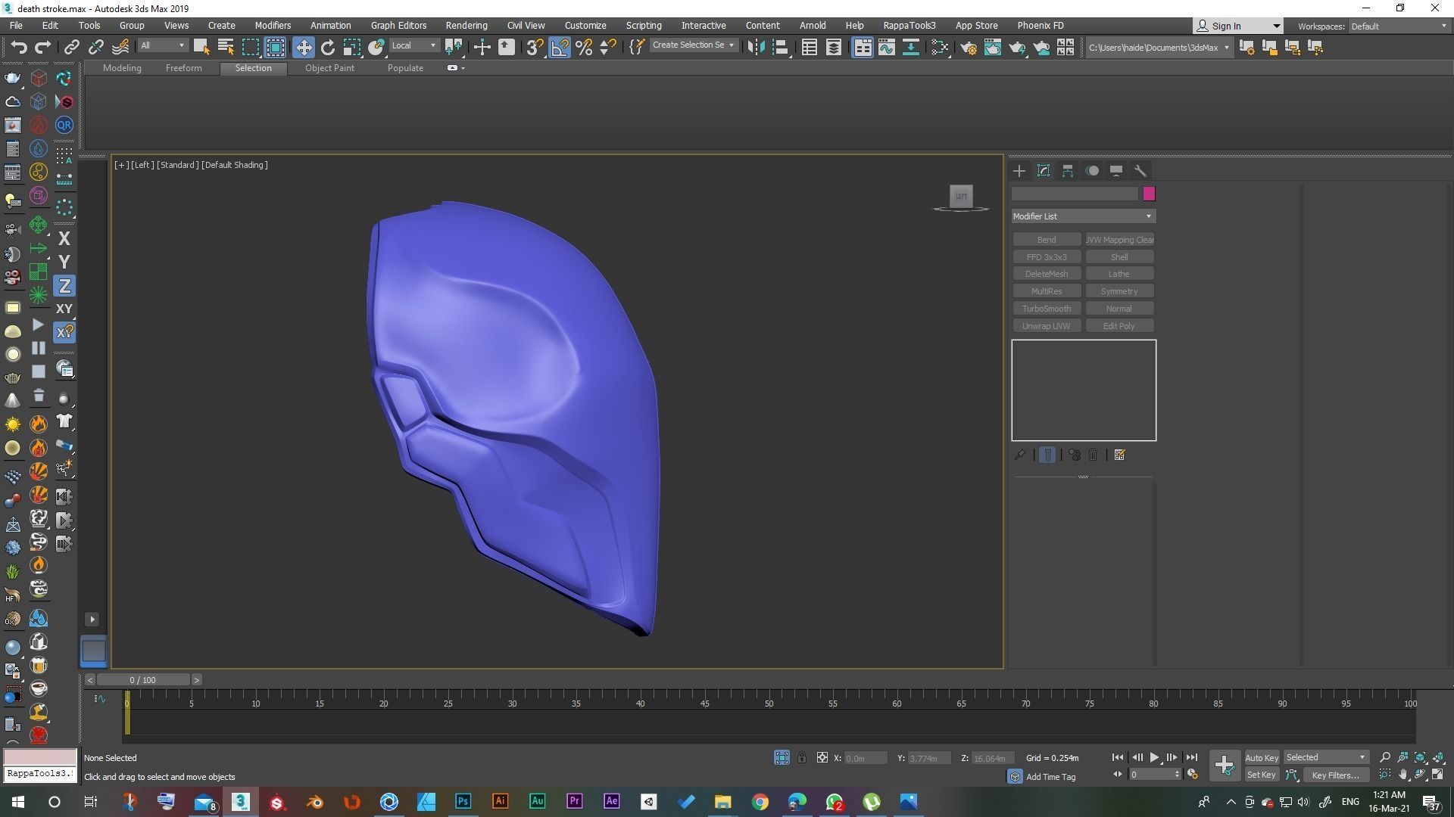Click the Unwrap UVW modifier button

[1047, 326]
